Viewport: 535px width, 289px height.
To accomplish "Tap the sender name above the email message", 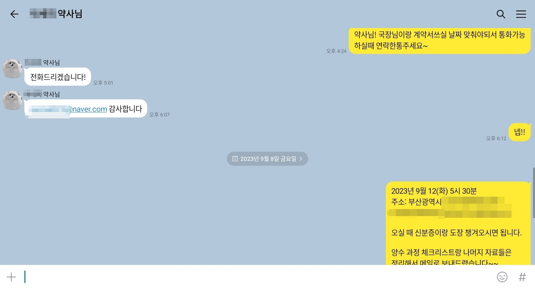I will click(x=42, y=94).
